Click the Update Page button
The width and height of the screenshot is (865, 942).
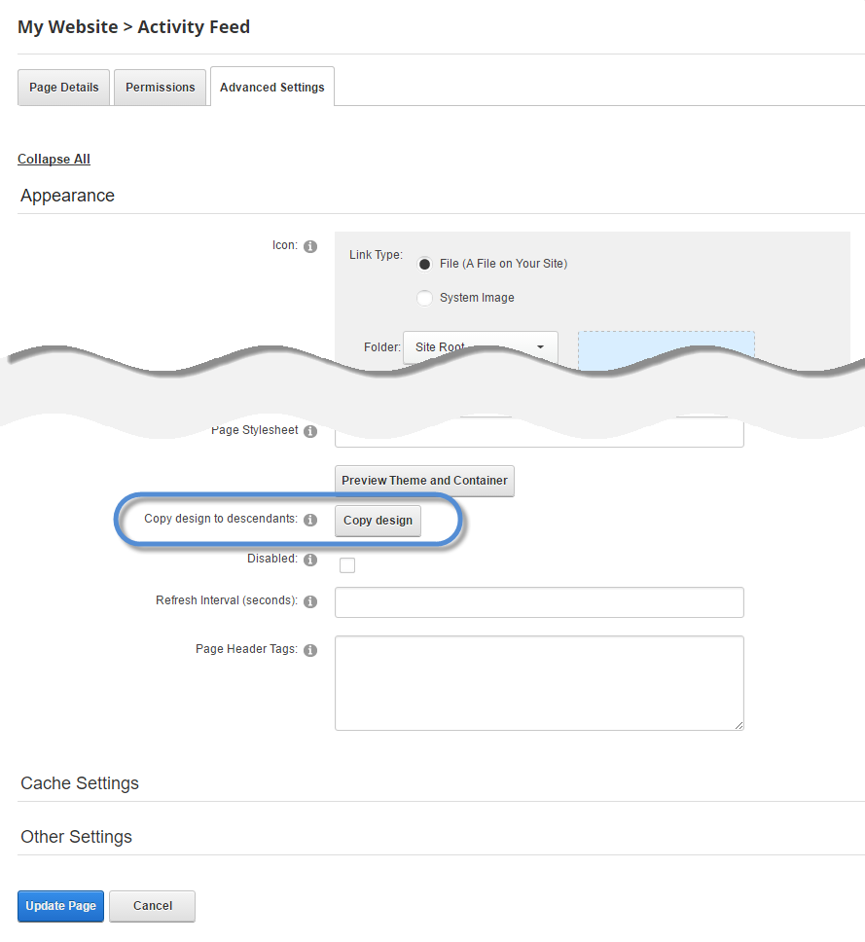tap(60, 906)
